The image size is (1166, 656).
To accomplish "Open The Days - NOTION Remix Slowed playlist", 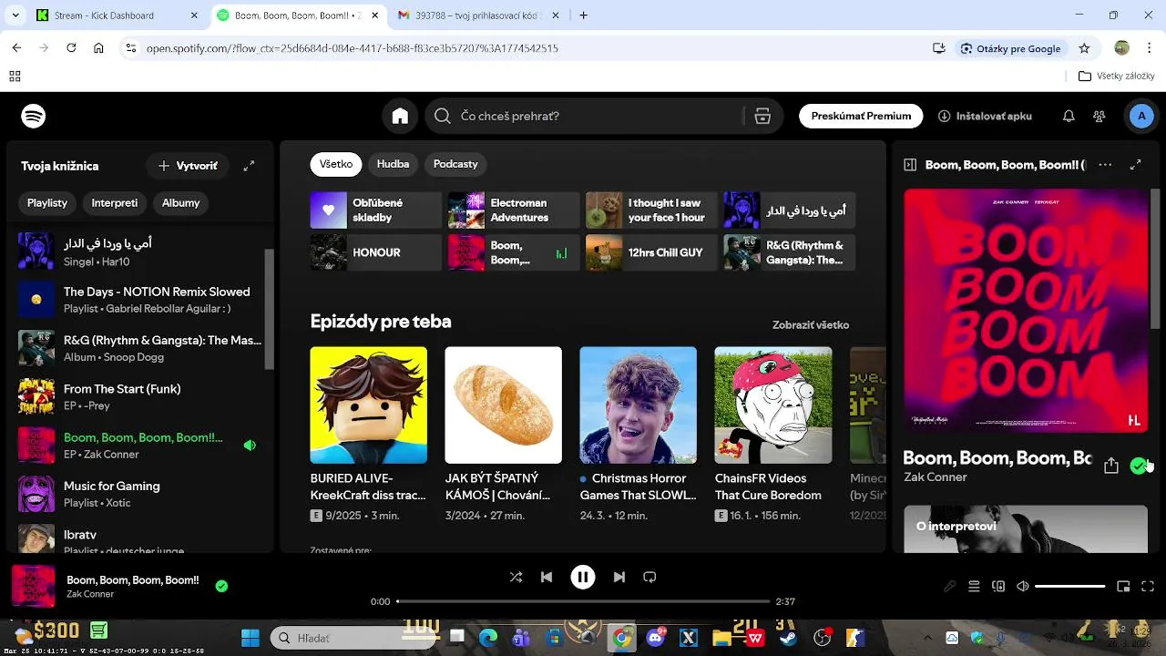I will pyautogui.click(x=140, y=299).
